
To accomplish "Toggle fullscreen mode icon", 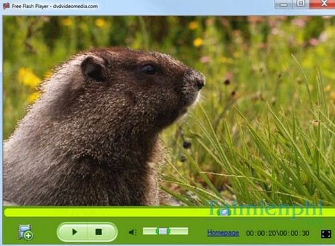I will pos(326,234).
